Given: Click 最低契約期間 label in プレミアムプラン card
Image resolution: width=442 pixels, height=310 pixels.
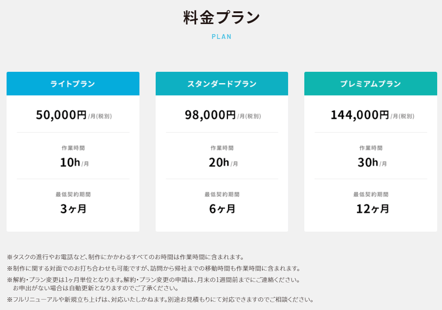Looking at the screenshot, I should click(371, 194).
